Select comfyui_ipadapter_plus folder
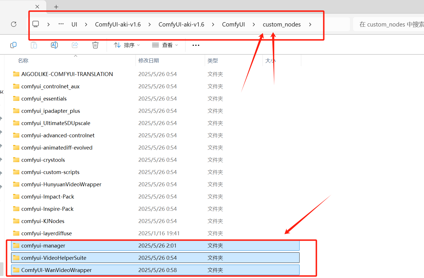 pos(51,111)
